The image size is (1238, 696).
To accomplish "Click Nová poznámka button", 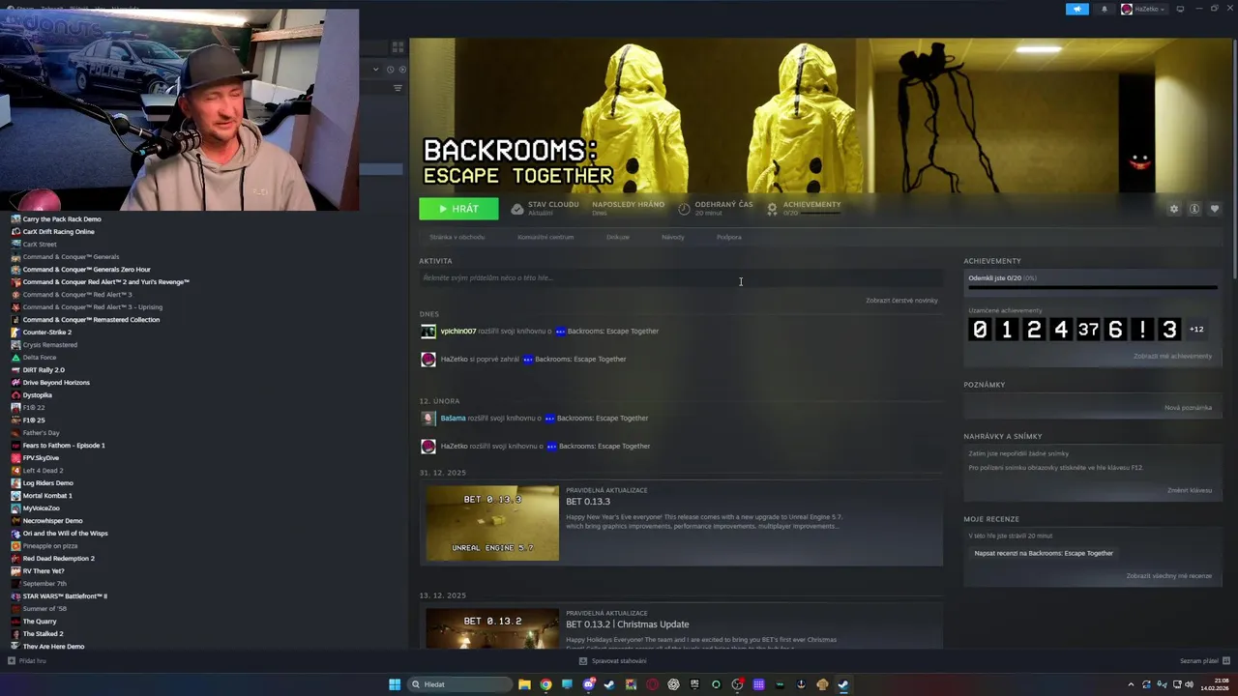I will (1188, 408).
